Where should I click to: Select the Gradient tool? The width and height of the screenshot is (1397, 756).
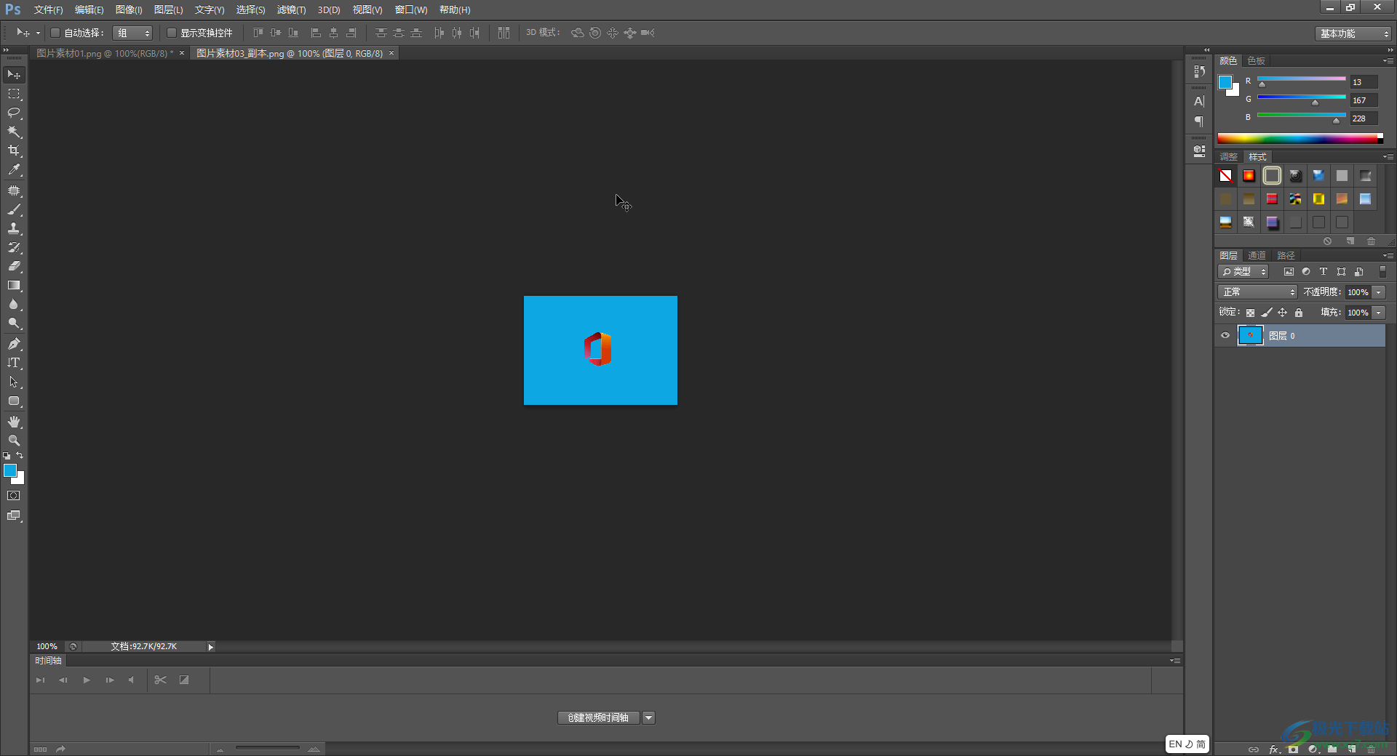[x=14, y=286]
